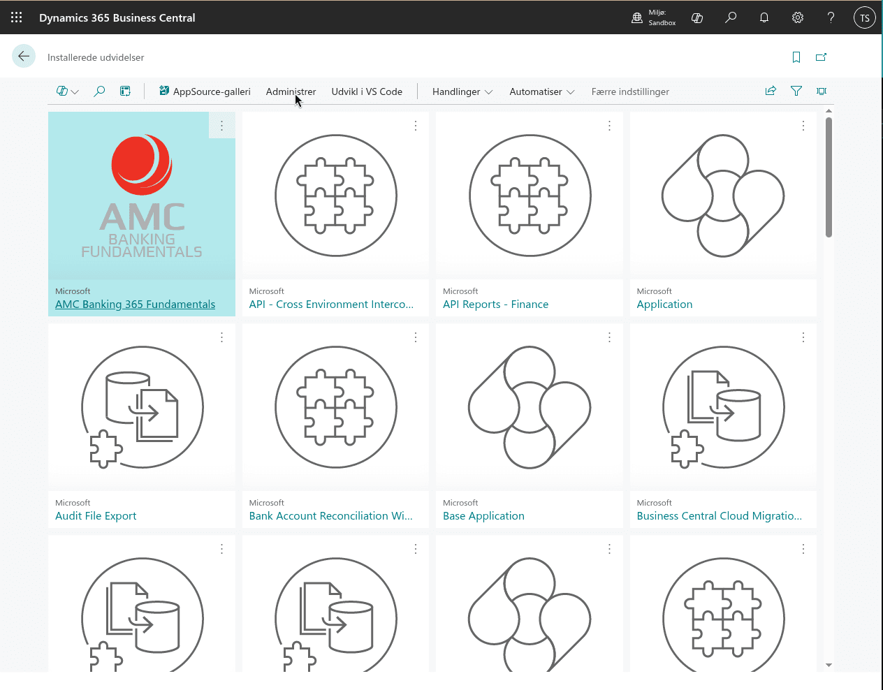Select the API Reports - Finance puzzle thumbnail

point(530,196)
